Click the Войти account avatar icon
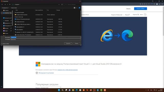 click(145, 15)
